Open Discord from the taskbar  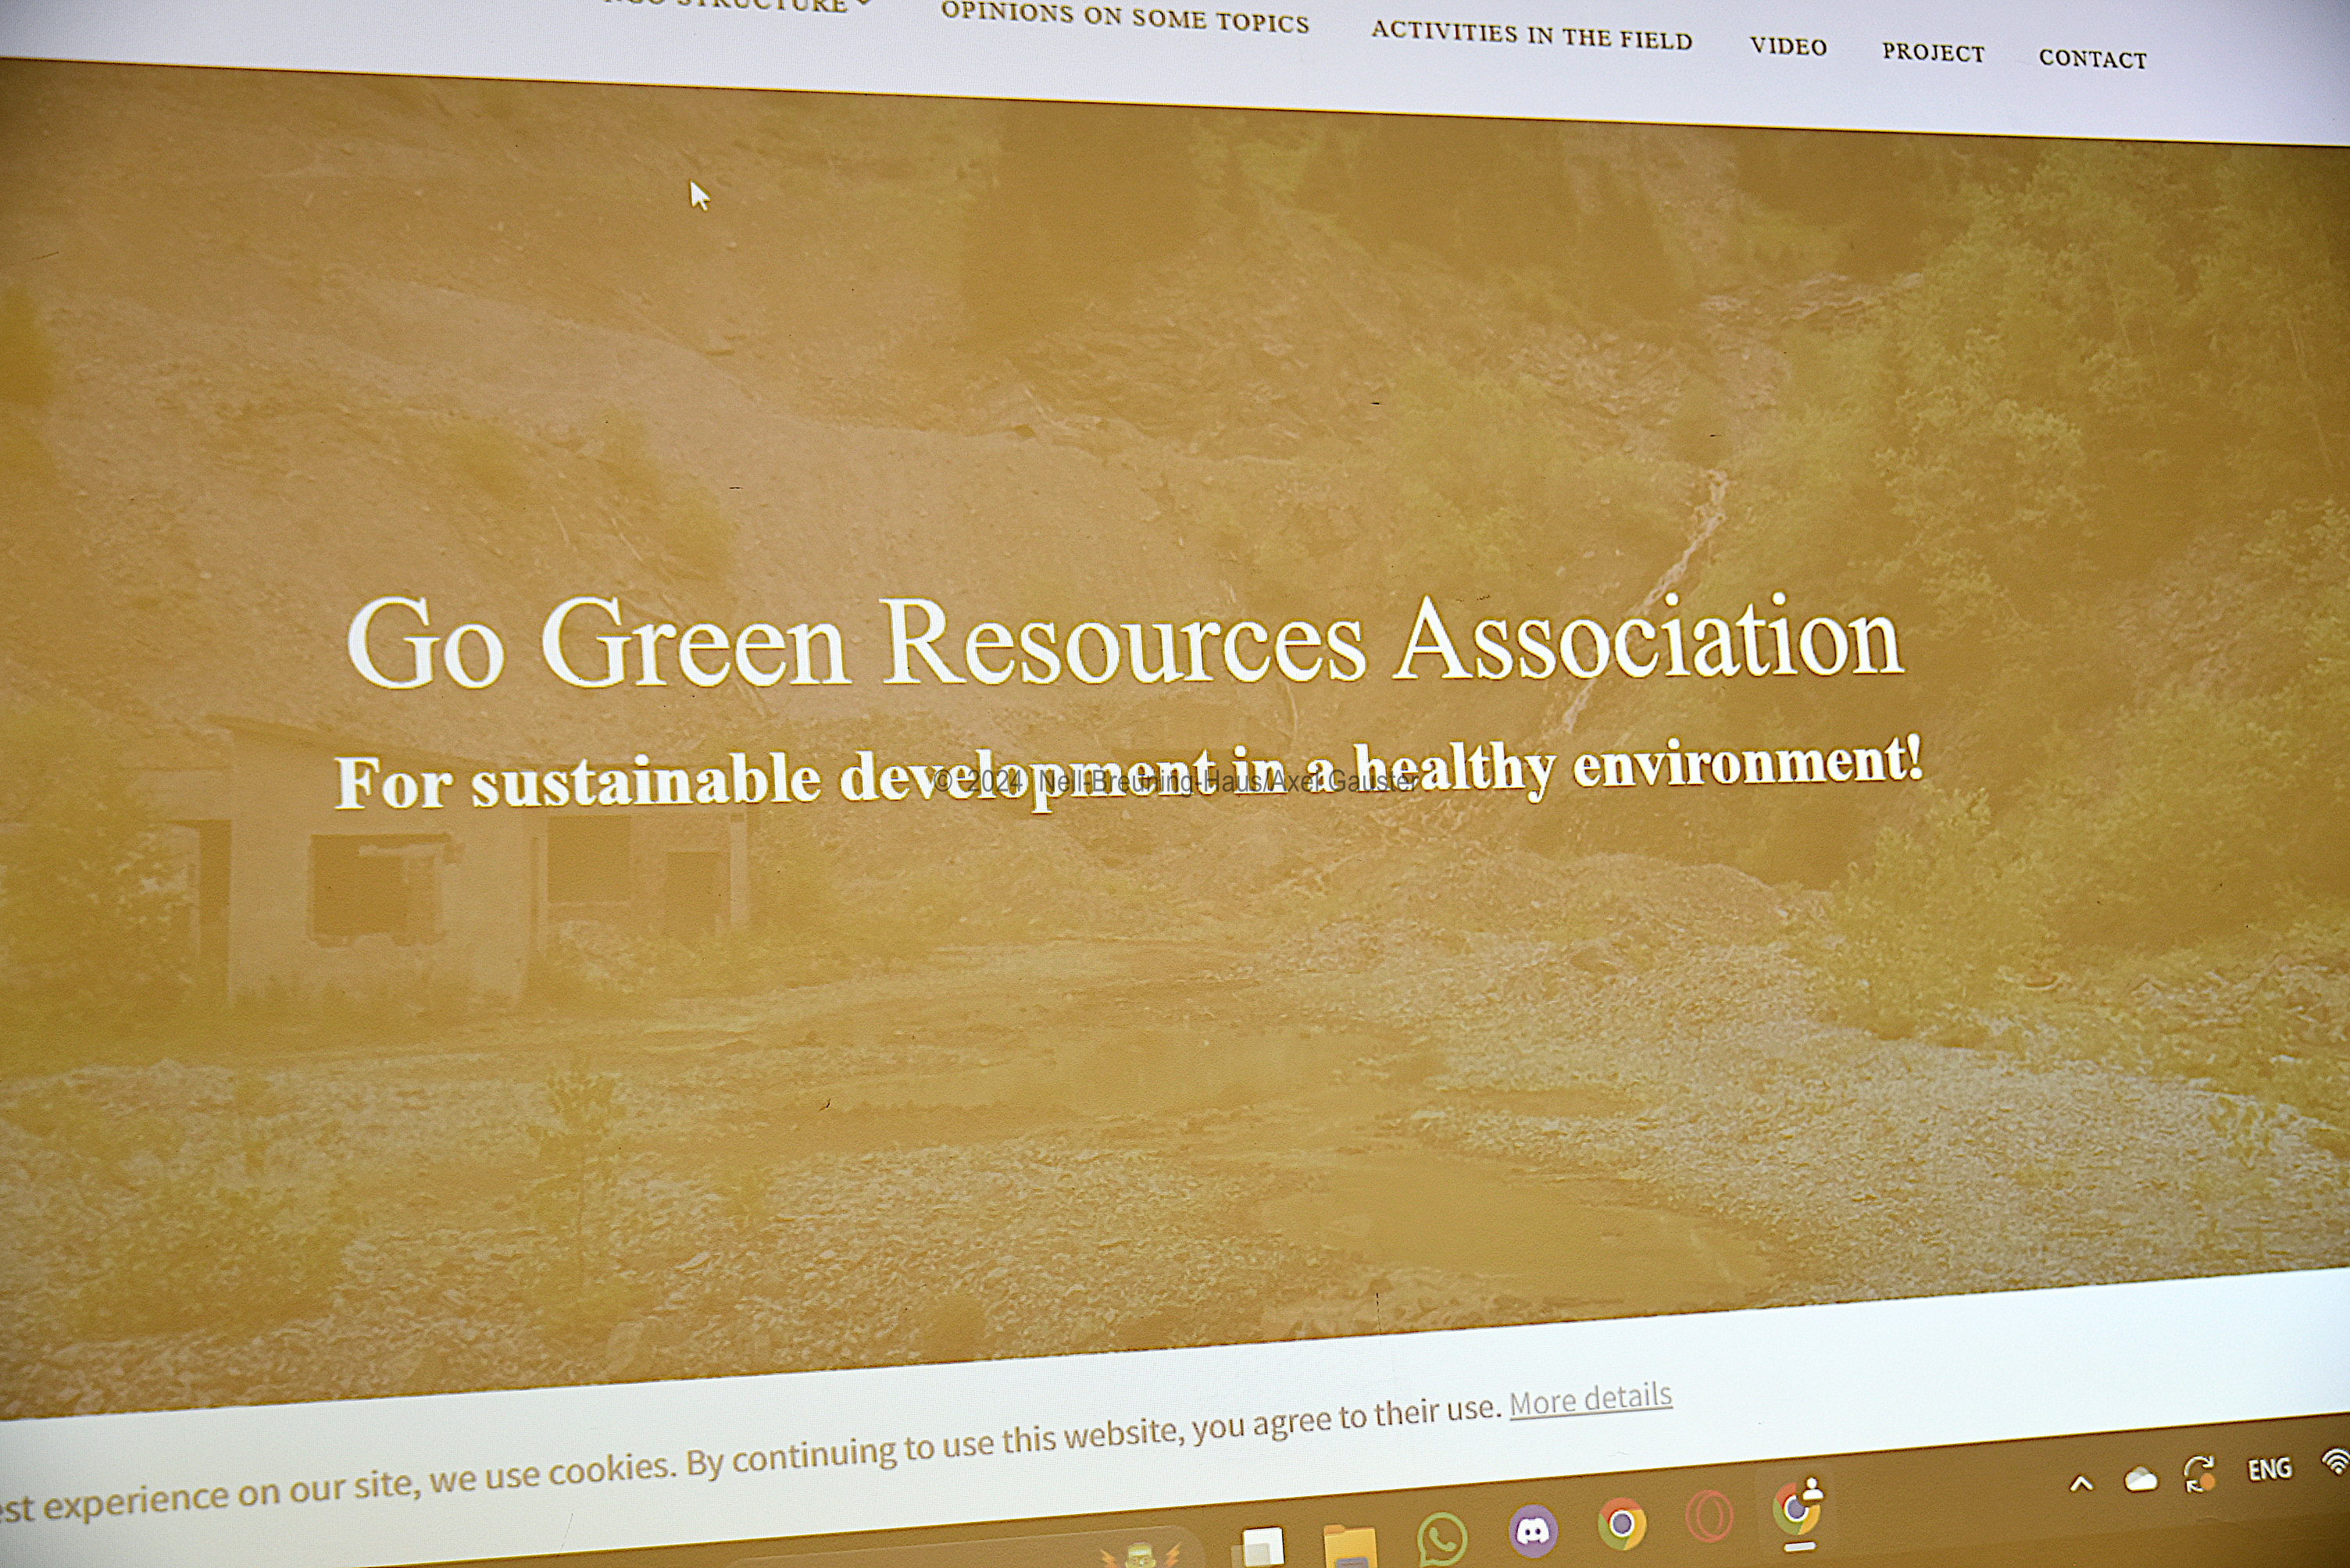[1534, 1531]
